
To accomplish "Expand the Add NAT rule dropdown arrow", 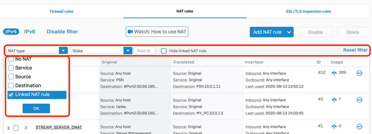I will coord(289,32).
